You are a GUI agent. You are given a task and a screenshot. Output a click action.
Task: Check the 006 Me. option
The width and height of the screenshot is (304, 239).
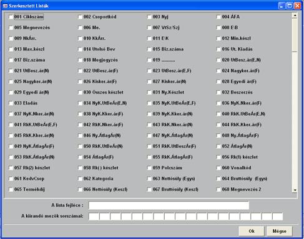point(80,27)
